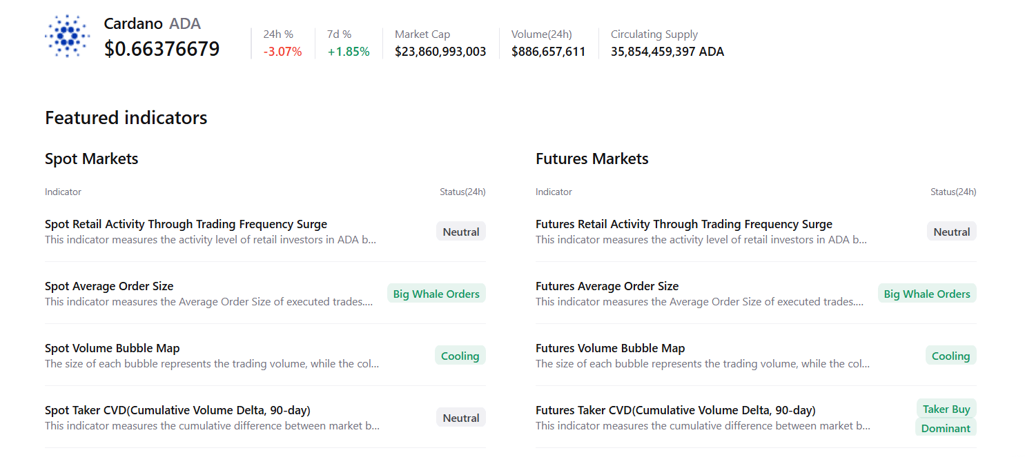Click Cooling badge for Futures Volume Bubble Map
Viewport: 1025px width, 457px height.
950,356
